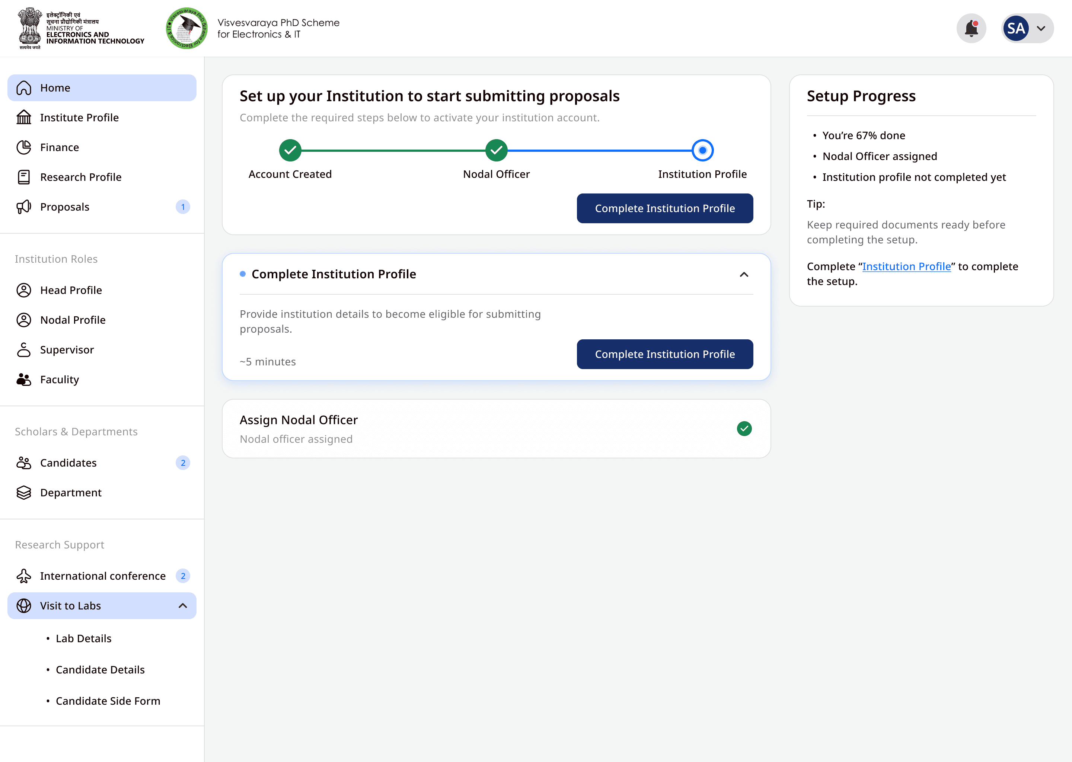Click the Finance pie chart icon
The width and height of the screenshot is (1072, 762).
click(24, 147)
